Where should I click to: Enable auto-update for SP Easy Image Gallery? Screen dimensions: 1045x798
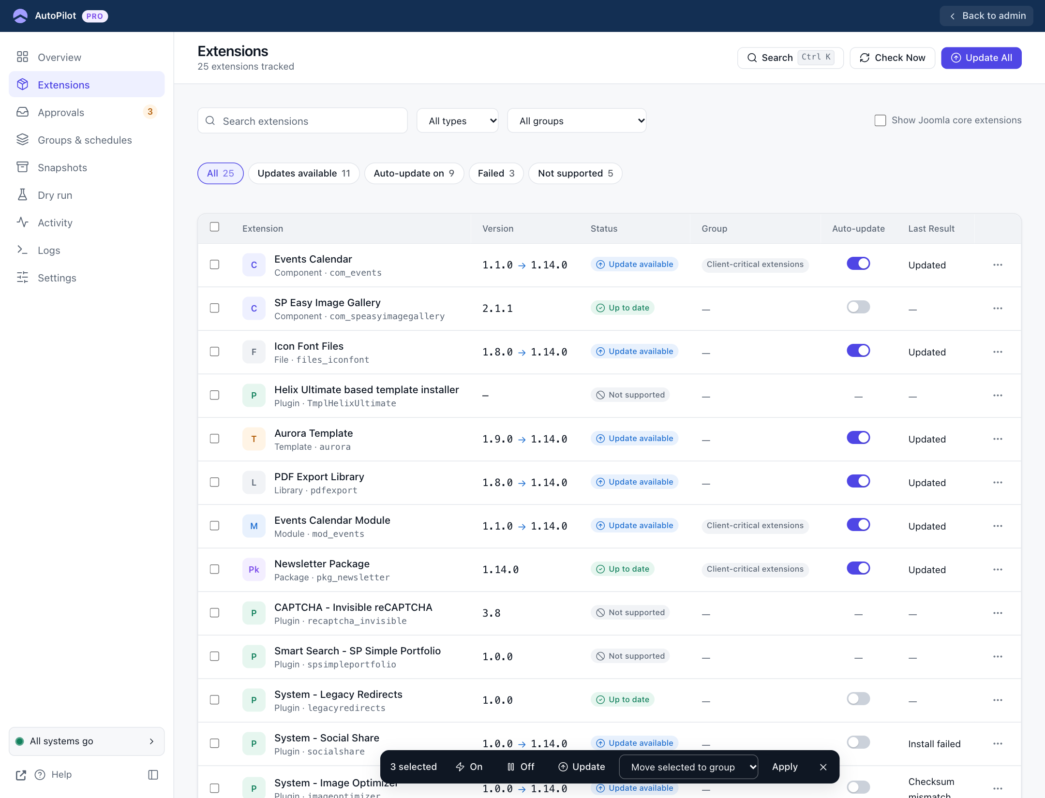858,307
